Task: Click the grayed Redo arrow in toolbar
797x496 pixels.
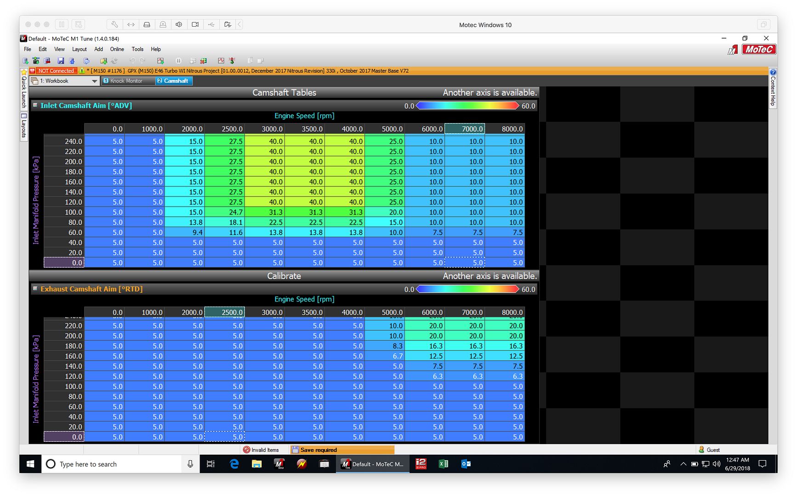Action: click(142, 61)
